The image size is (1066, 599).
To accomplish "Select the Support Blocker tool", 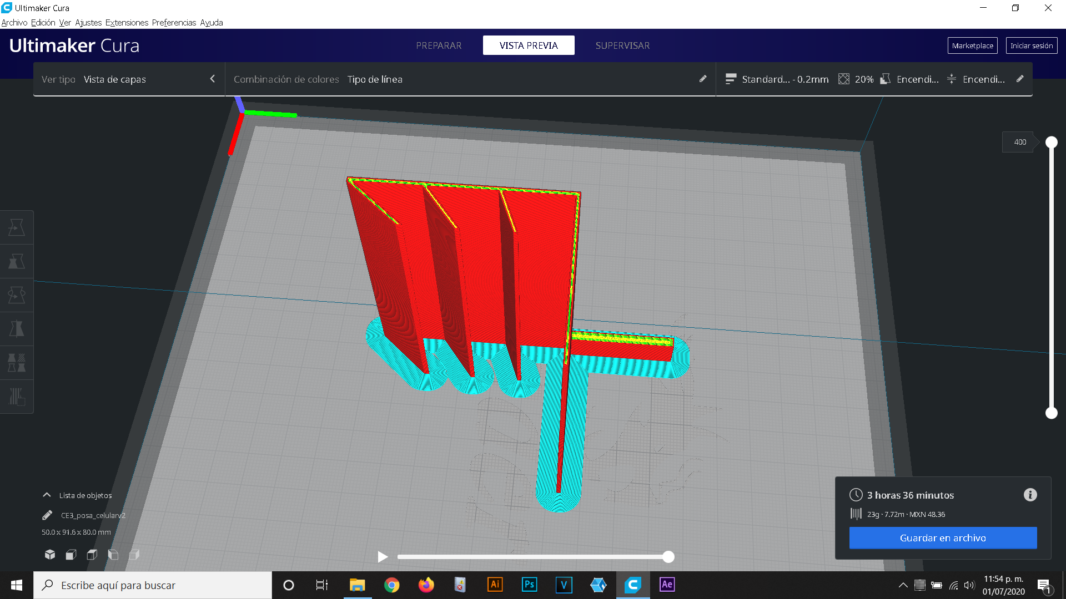I will tap(17, 397).
